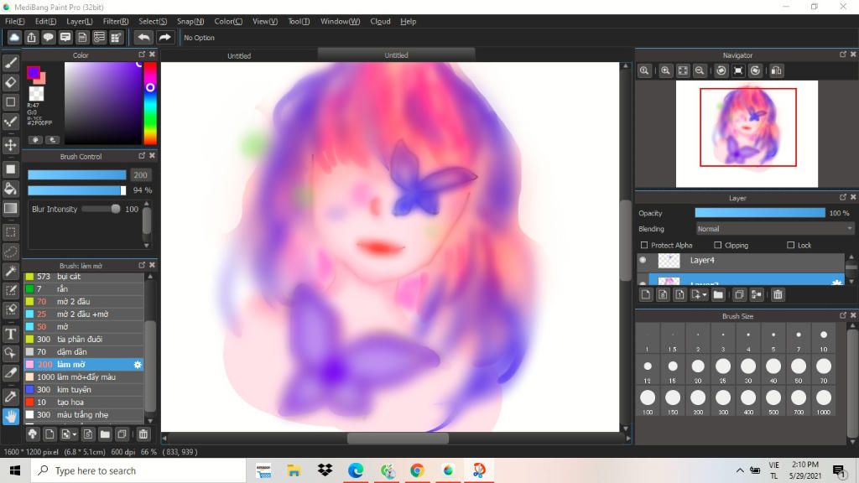Open Dropbox from the taskbar

[325, 470]
